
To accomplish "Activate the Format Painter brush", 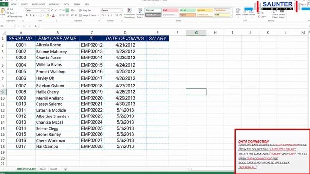I will point(8,17).
